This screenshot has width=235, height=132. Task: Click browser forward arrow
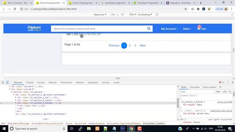[9, 9]
